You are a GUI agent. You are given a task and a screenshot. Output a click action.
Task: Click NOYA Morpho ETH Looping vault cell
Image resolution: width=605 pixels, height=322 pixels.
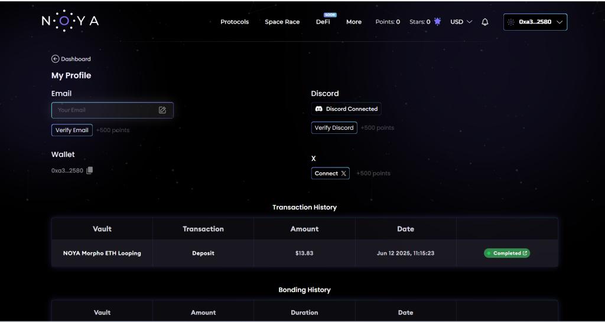(102, 254)
